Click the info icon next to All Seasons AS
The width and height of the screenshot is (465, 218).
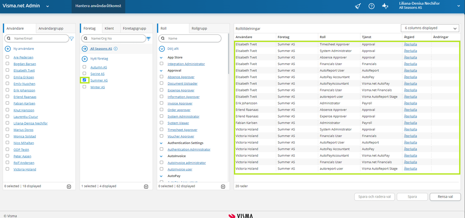pos(115,49)
